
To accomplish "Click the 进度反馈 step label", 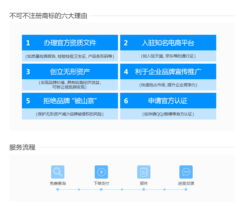I will 186,183.
